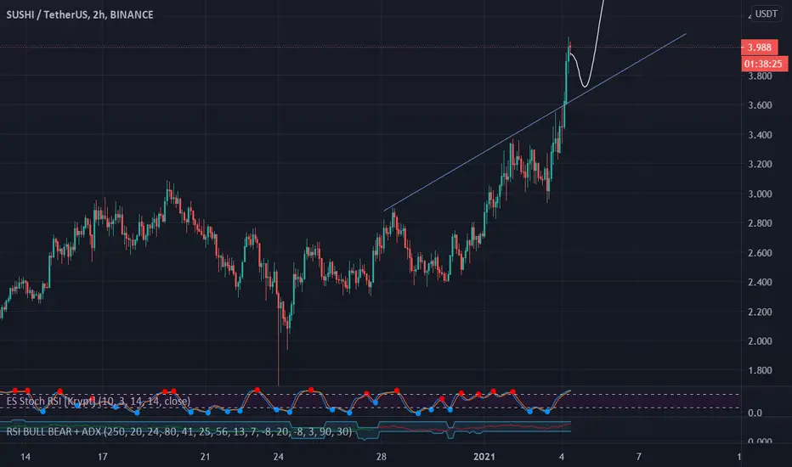Click date label 14 on time axis
Image resolution: width=792 pixels, height=467 pixels.
point(25,457)
